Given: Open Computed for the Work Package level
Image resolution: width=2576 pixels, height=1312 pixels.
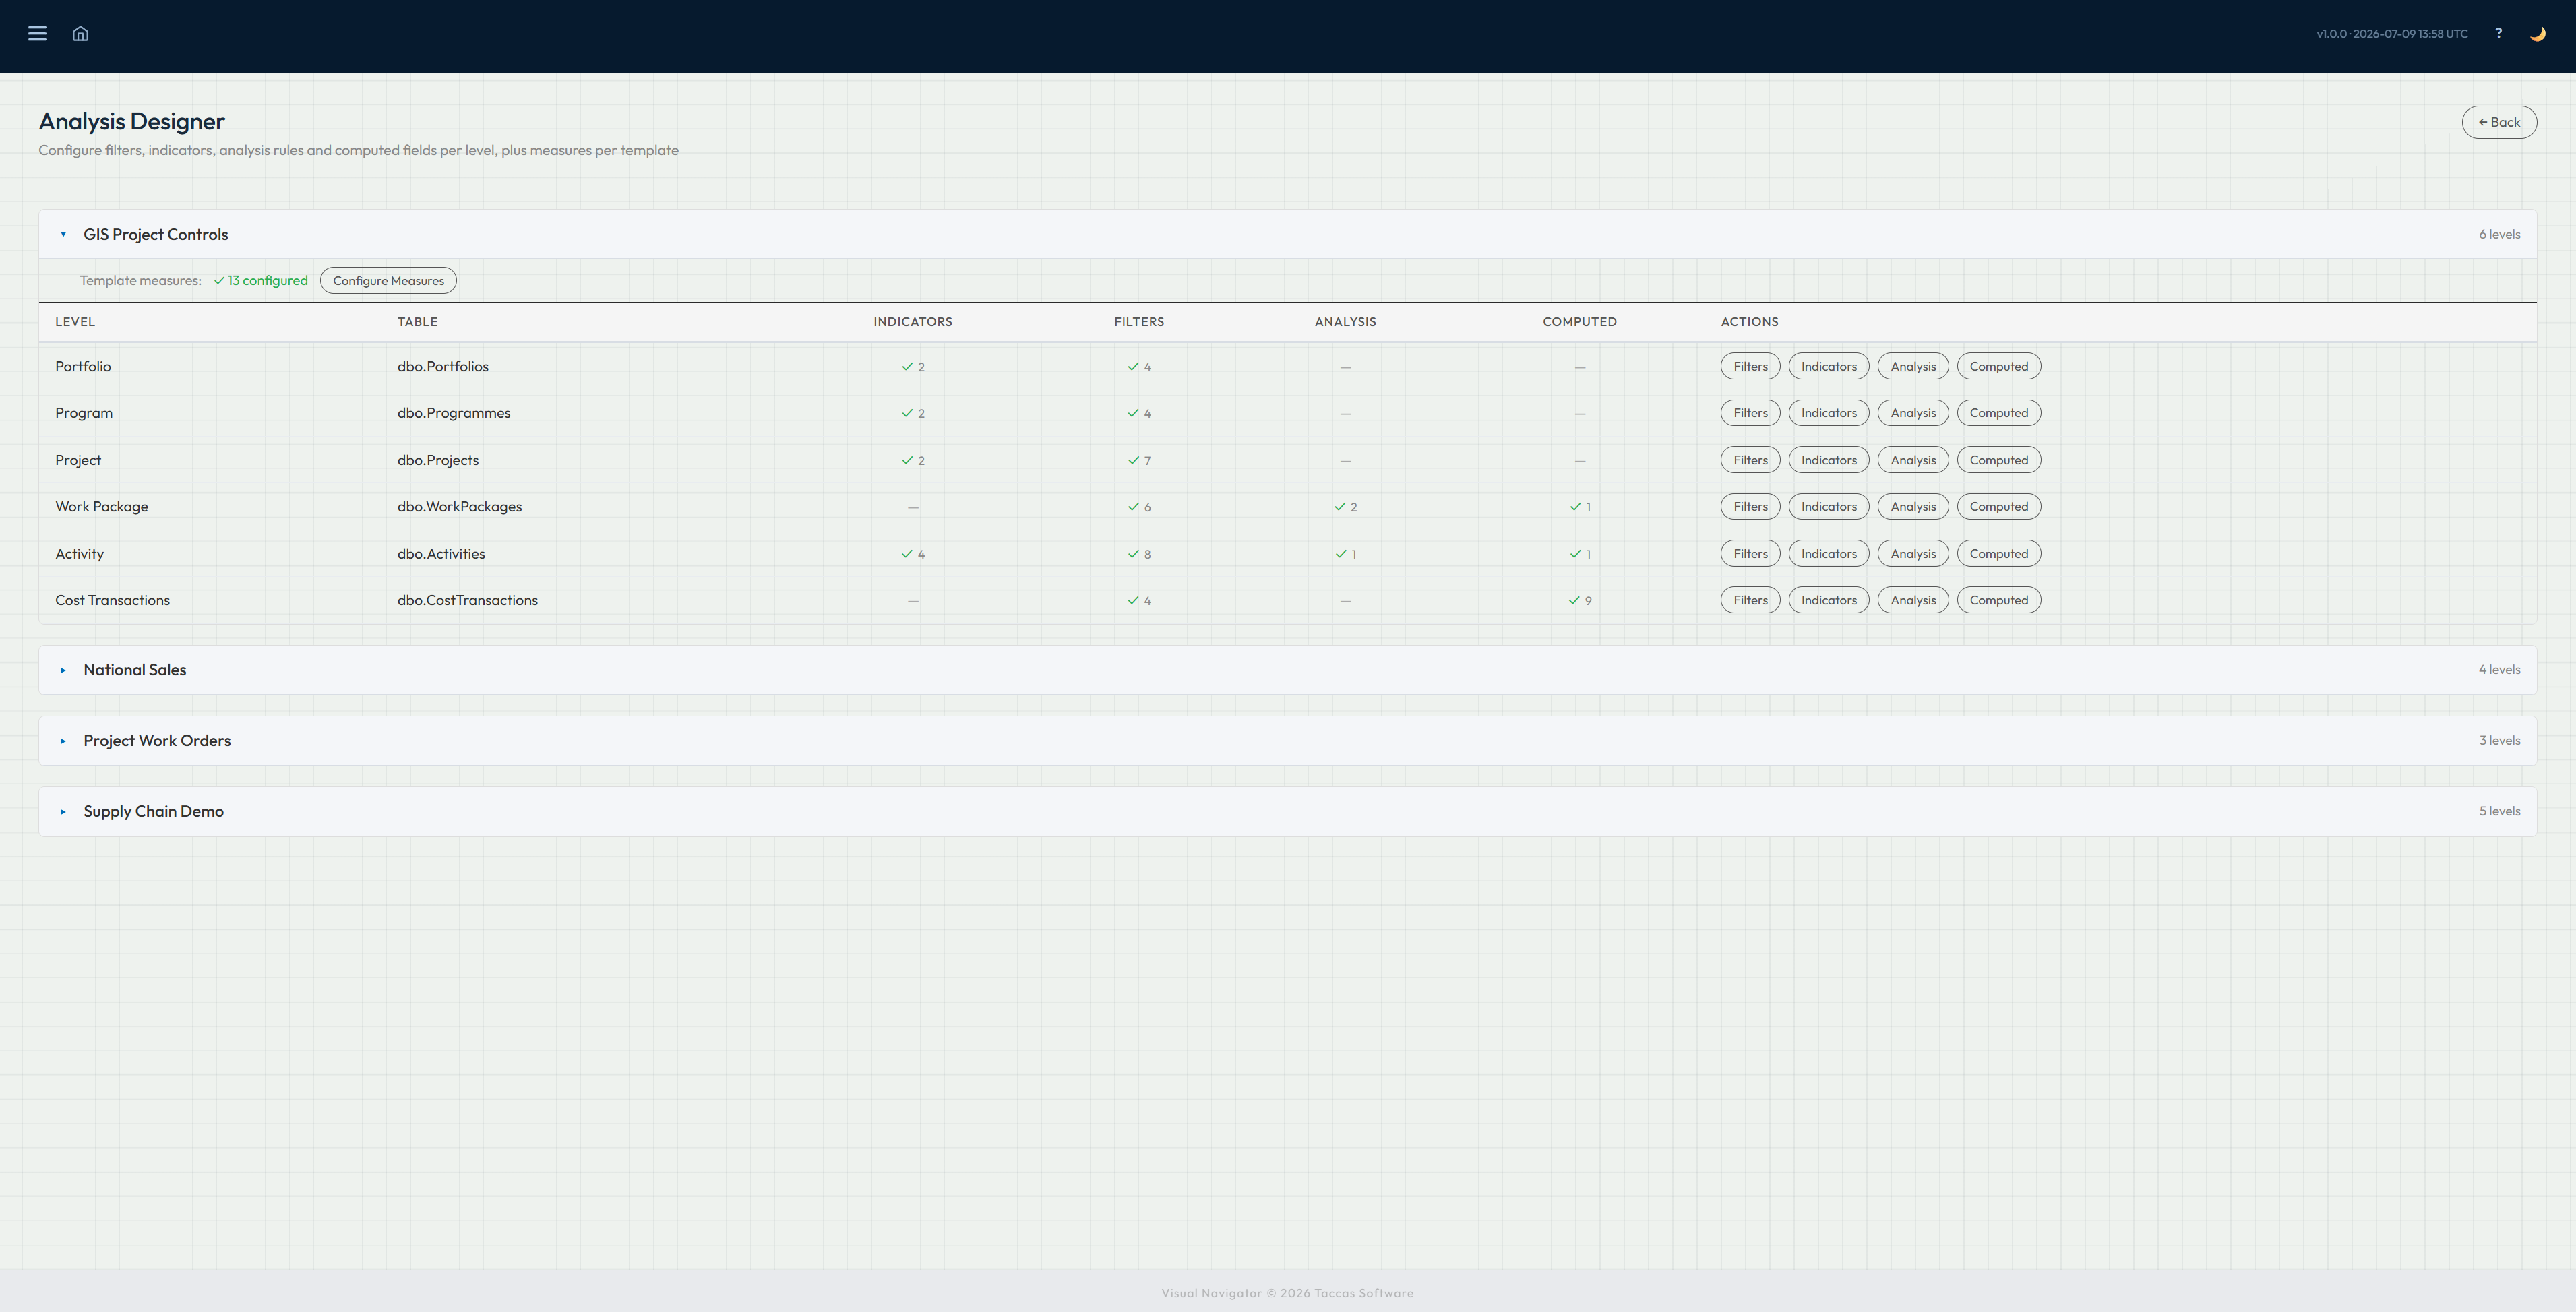Looking at the screenshot, I should point(1998,507).
